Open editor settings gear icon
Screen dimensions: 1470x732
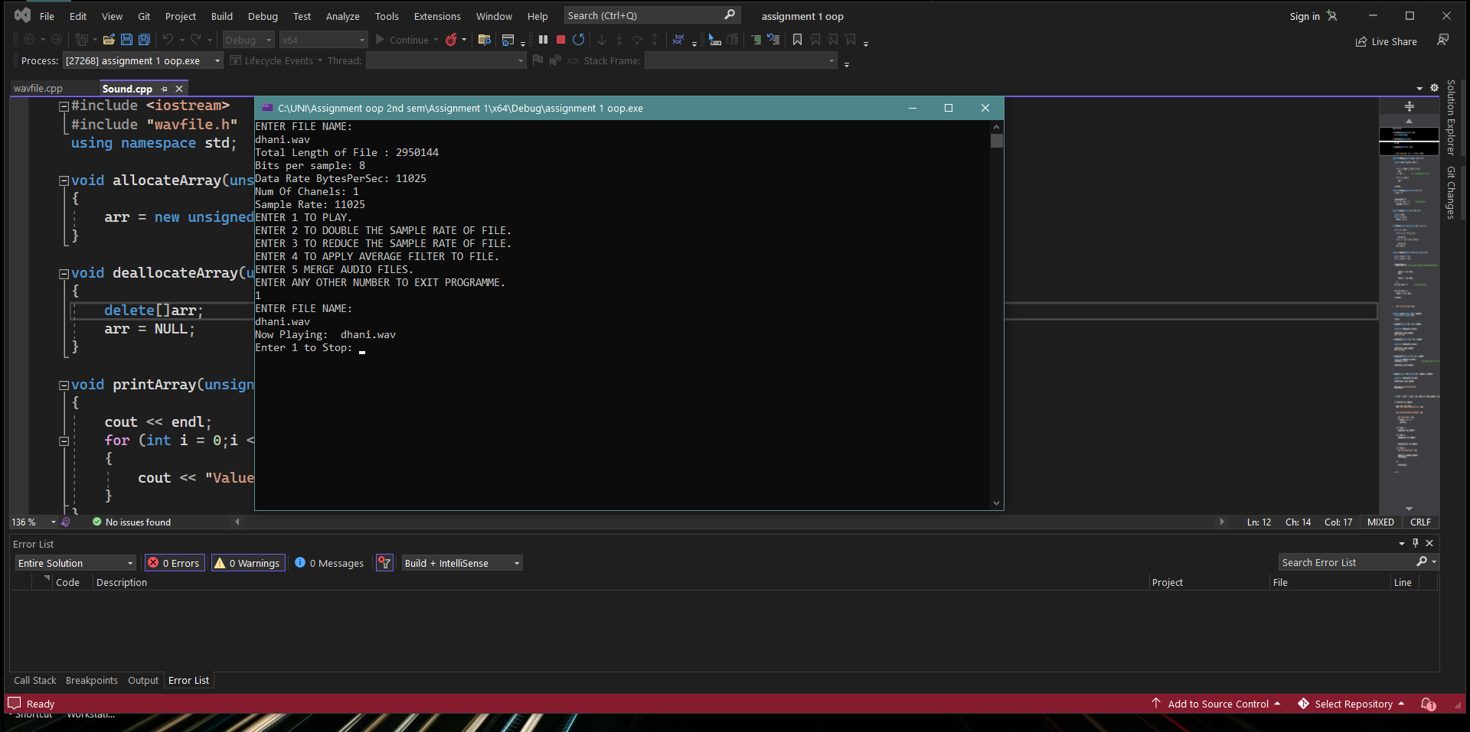click(x=1434, y=88)
